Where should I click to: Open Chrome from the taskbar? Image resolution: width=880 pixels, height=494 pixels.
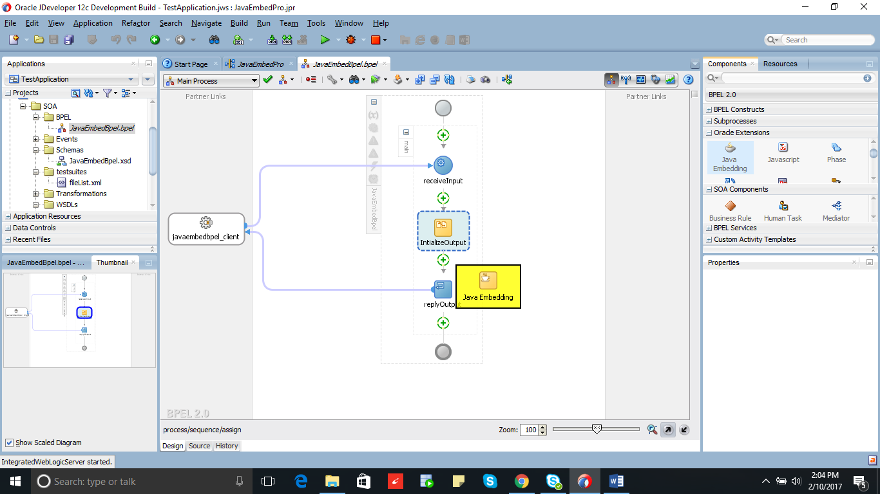point(521,480)
